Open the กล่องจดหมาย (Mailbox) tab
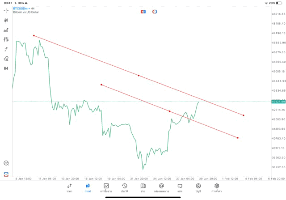 coord(161,187)
